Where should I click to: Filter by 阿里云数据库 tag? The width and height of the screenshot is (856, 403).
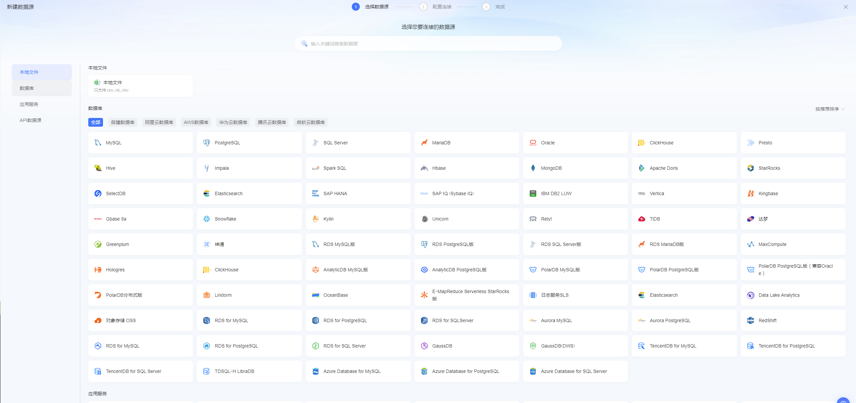click(x=159, y=122)
